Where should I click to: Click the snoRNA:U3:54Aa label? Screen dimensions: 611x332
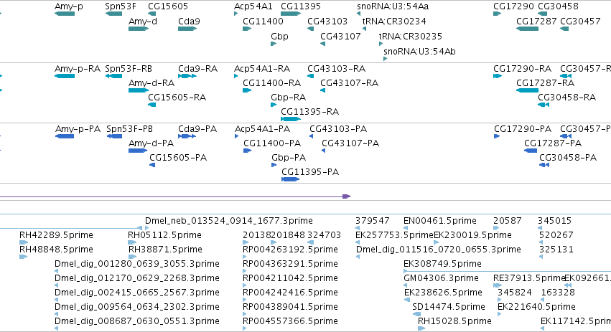coord(393,6)
